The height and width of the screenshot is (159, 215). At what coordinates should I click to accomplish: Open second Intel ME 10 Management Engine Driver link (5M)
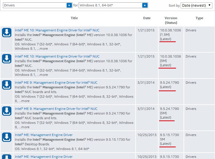point(57,56)
